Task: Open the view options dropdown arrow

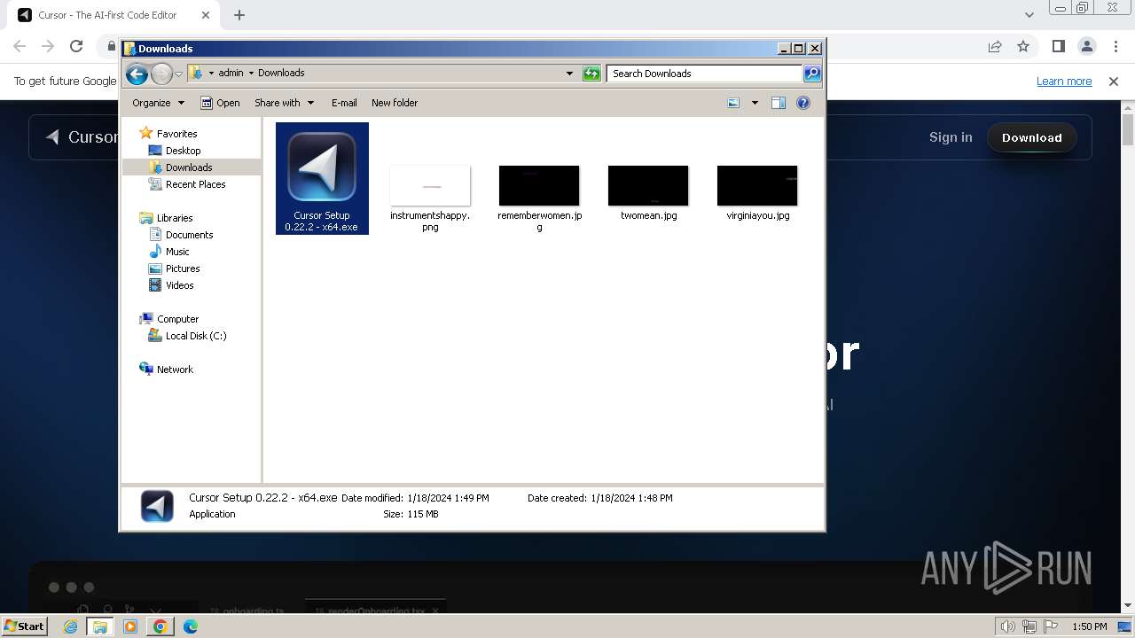Action: coord(755,103)
